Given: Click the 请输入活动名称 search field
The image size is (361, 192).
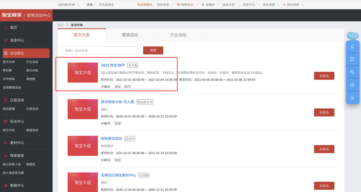Looking at the screenshot, I should pos(100,51).
